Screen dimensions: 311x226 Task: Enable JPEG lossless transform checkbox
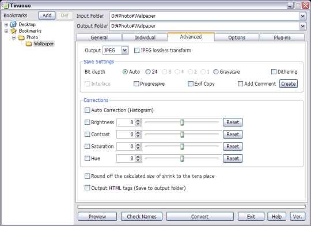(136, 51)
